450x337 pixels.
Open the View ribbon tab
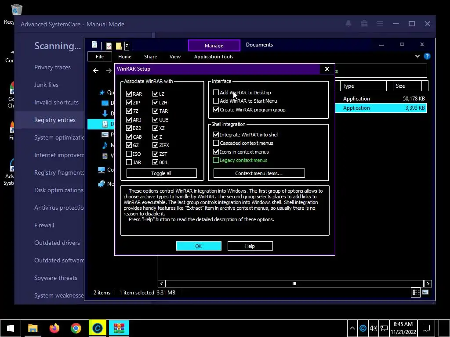tap(175, 57)
